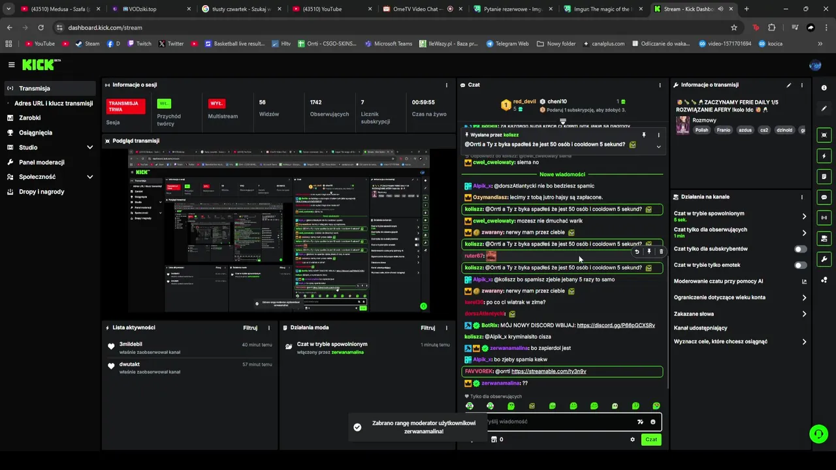The image size is (836, 470).
Task: Collapse the pinned message with its chevron
Action: coord(658,146)
